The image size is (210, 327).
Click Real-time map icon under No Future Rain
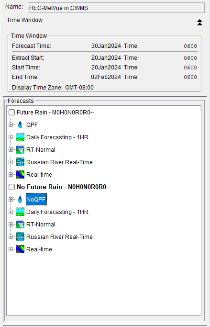(x=20, y=249)
